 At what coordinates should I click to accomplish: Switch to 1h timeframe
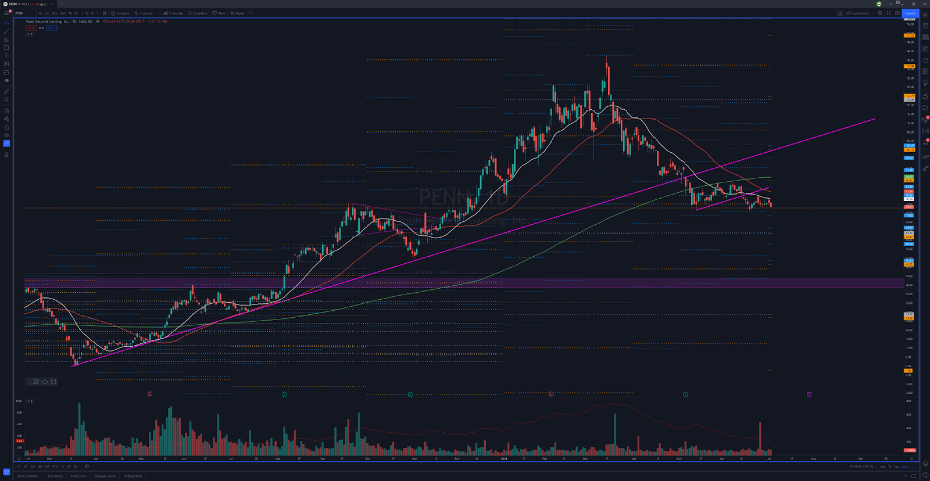pyautogui.click(x=70, y=13)
